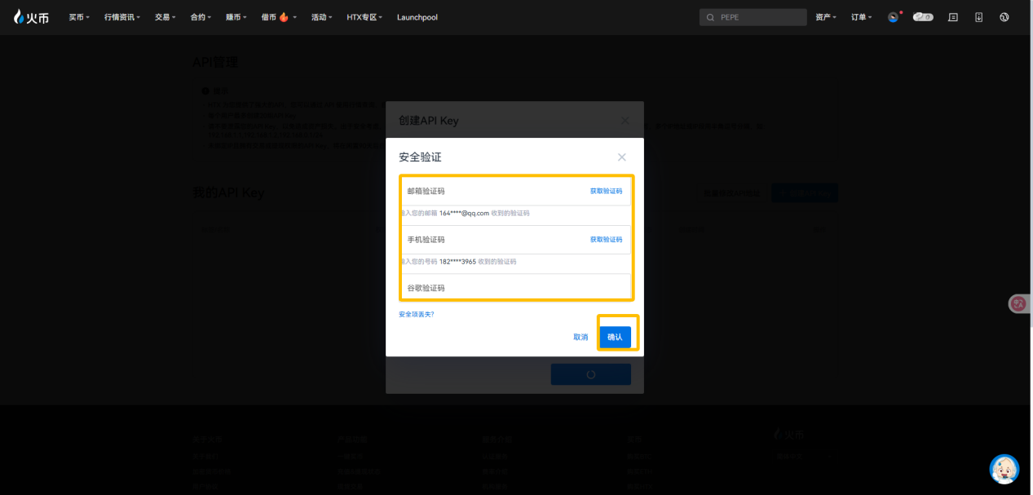Screen dimensions: 1033x495
Task: Click the 我的API Key section heading
Action: click(227, 192)
